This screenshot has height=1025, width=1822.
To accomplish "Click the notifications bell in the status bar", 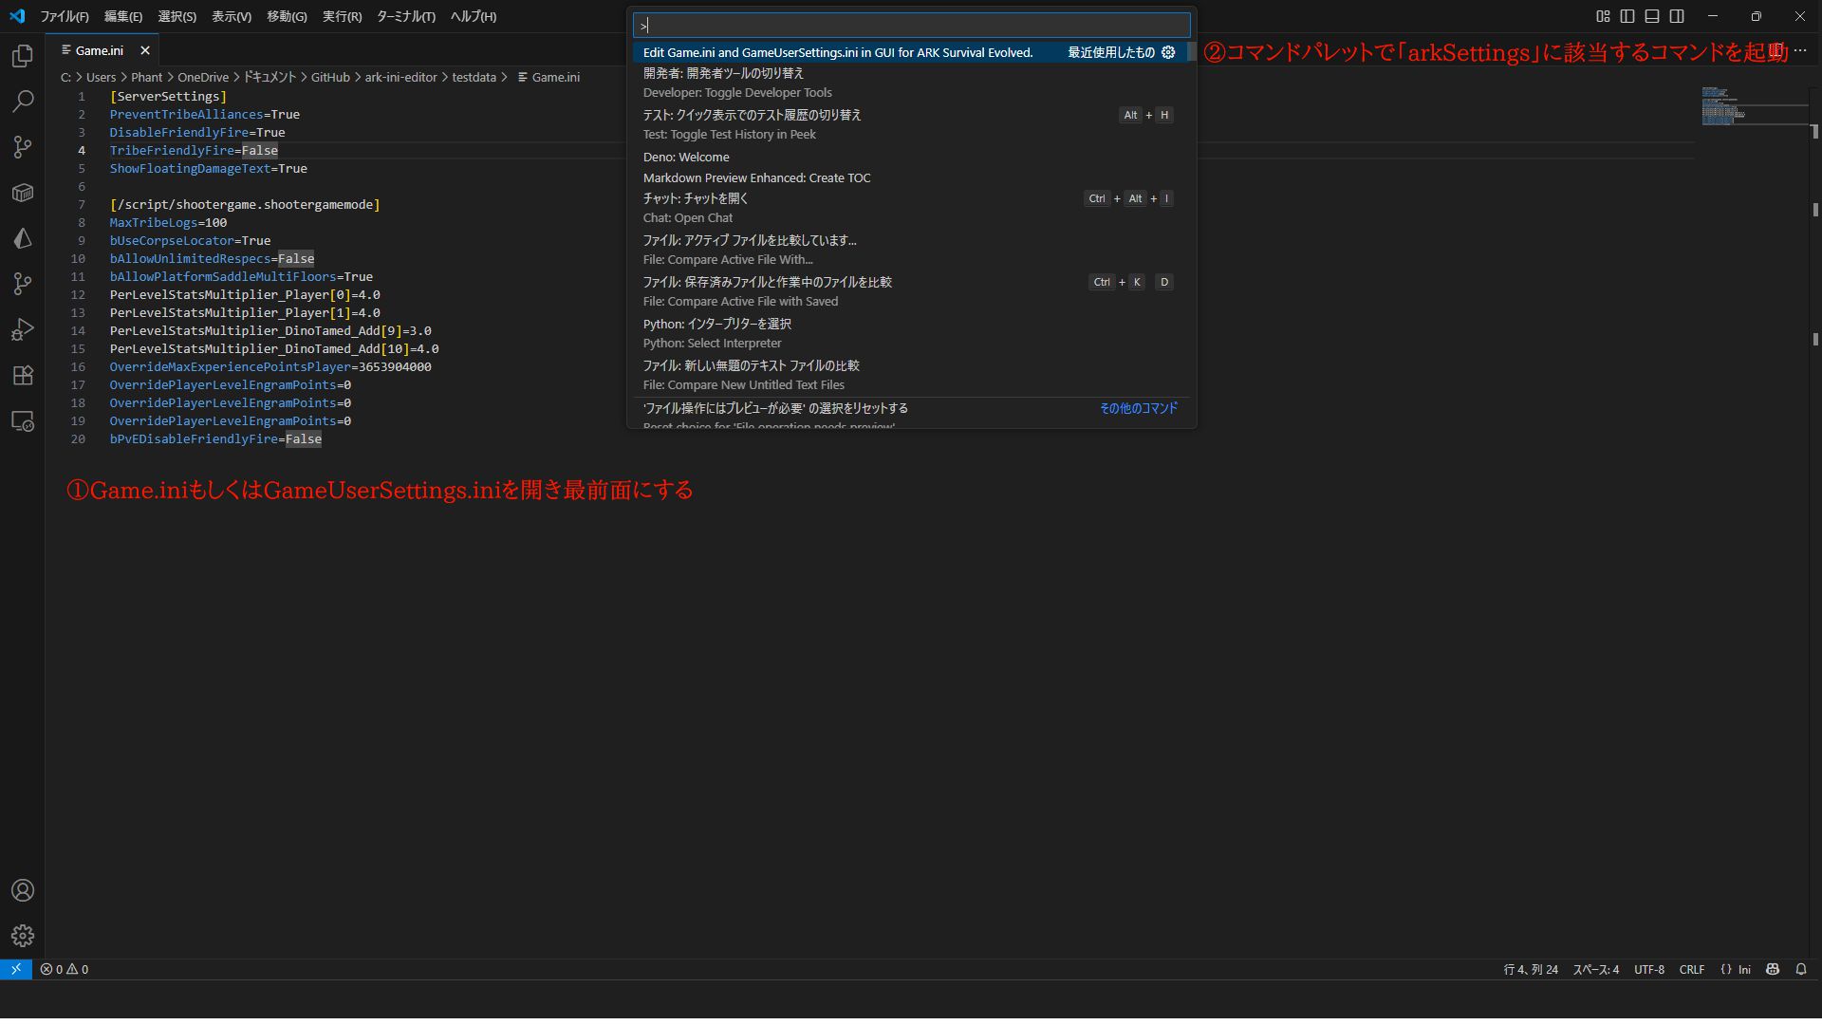I will point(1800,969).
